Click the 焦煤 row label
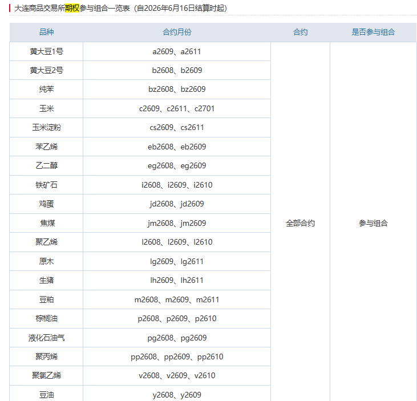Viewport: 417px width, 401px height. coord(47,223)
